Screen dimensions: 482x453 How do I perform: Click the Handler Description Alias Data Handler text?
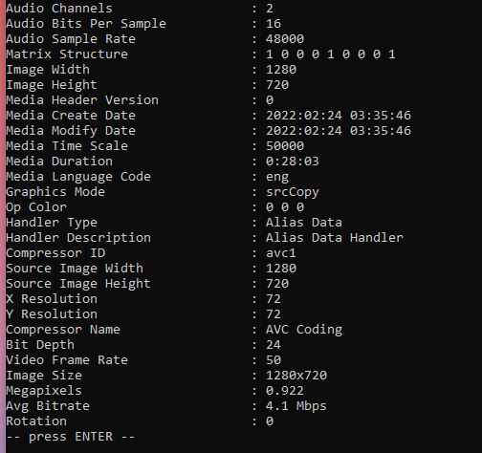[335, 238]
